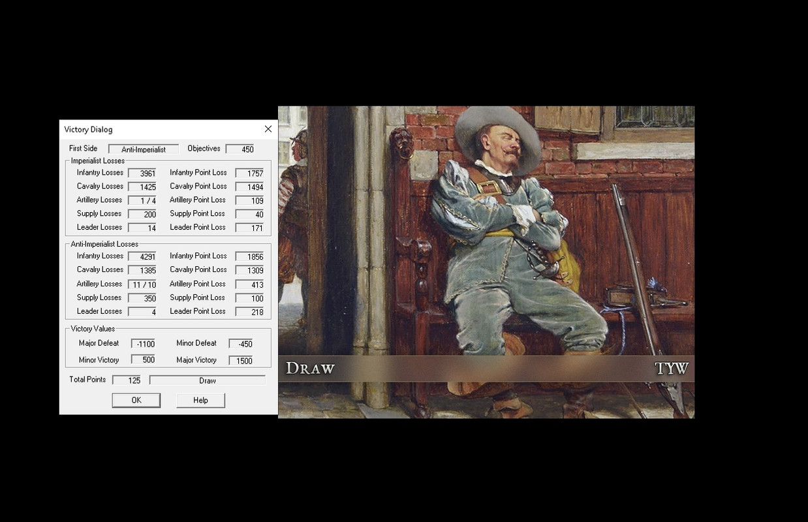Viewport: 808px width, 522px height.
Task: Select the Minor Victory value 500
Action: coord(143,360)
